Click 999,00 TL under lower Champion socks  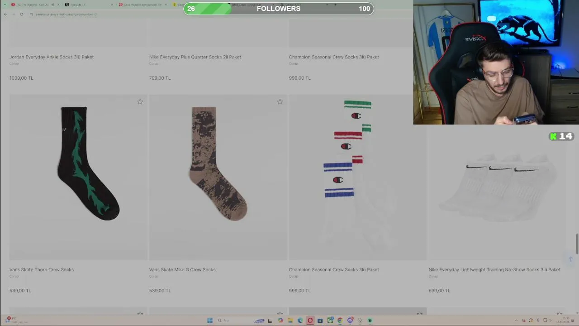pos(299,291)
